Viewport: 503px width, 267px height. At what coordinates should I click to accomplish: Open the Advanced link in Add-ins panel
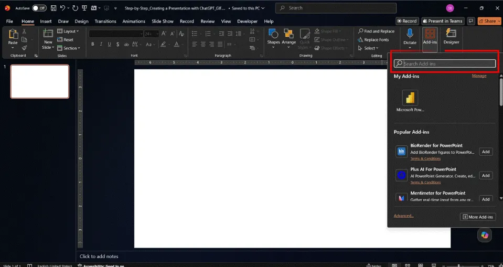point(403,216)
